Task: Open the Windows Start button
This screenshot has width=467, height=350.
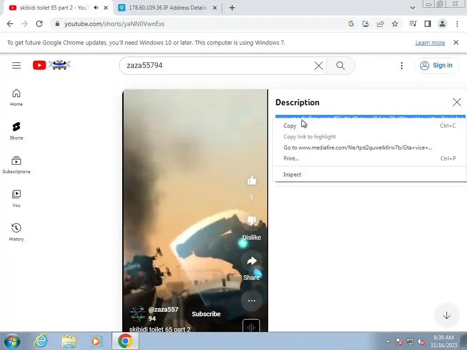Action: pos(12,341)
